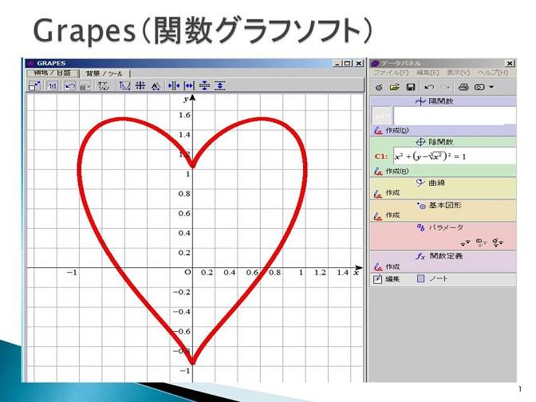Click the vertical shrink arrows icon
536x402 pixels.
[x=204, y=86]
